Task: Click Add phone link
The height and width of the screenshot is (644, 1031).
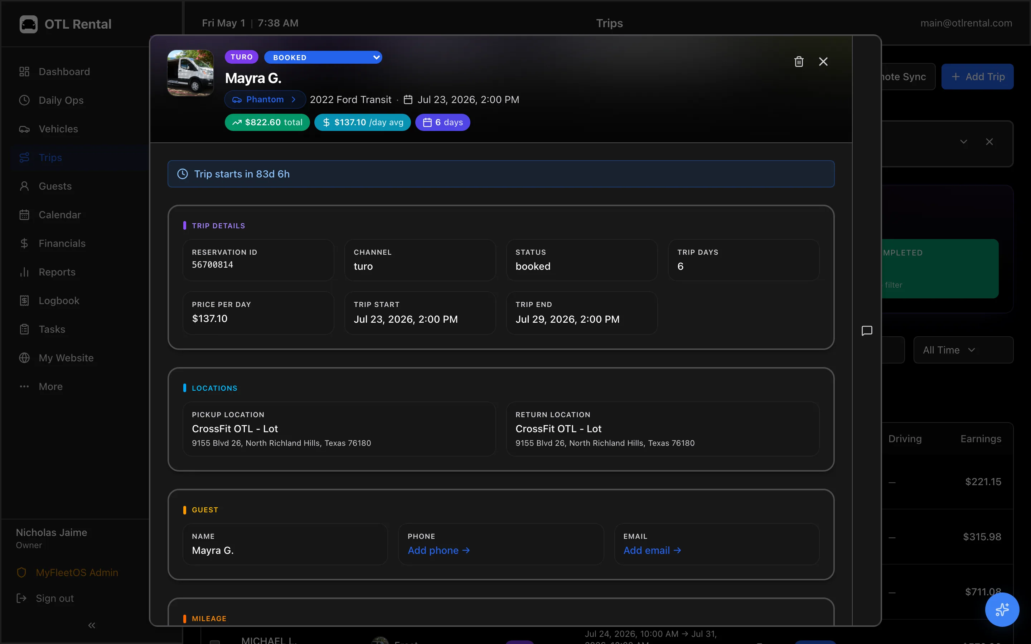Action: (439, 550)
